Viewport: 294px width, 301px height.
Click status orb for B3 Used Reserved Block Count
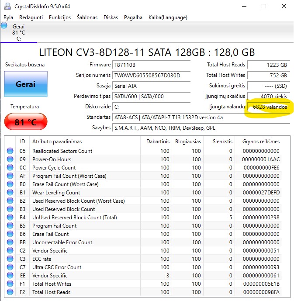pos(10,209)
